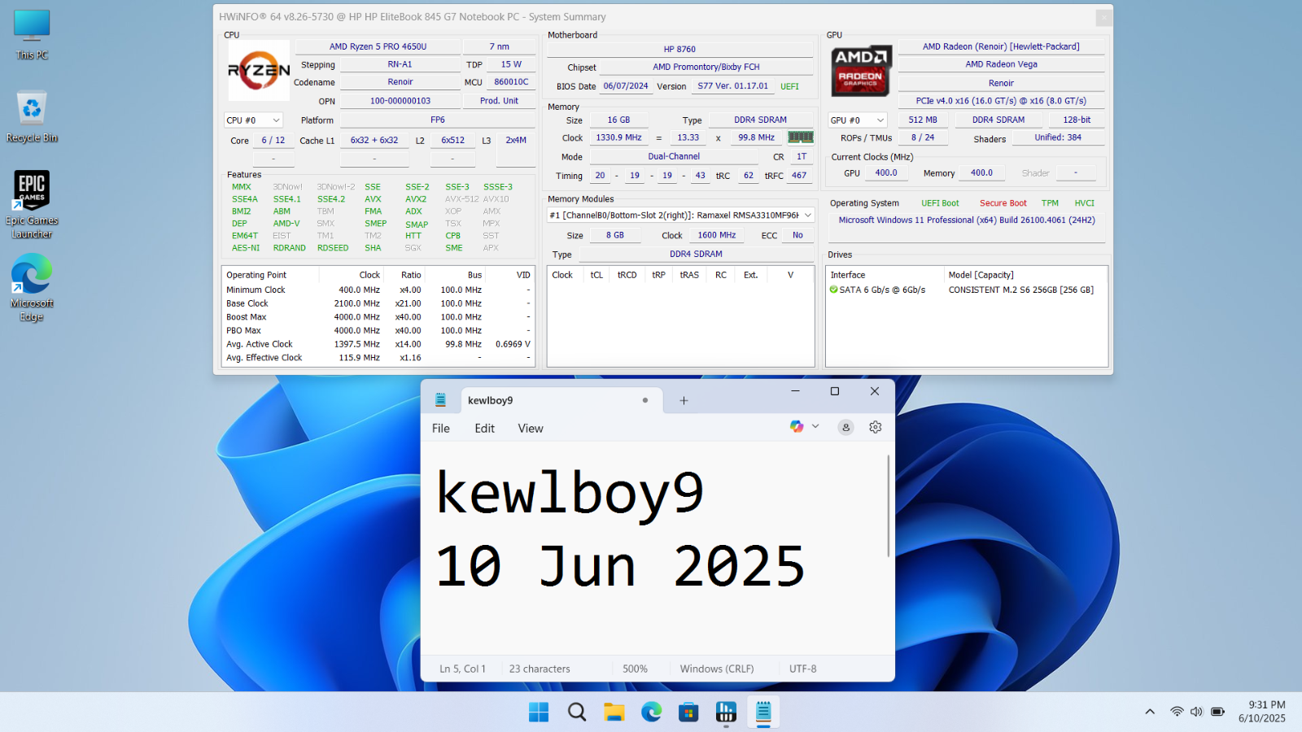Screen dimensions: 1302x732
Task: Click the HP 8760 motherboard field
Action: click(679, 49)
